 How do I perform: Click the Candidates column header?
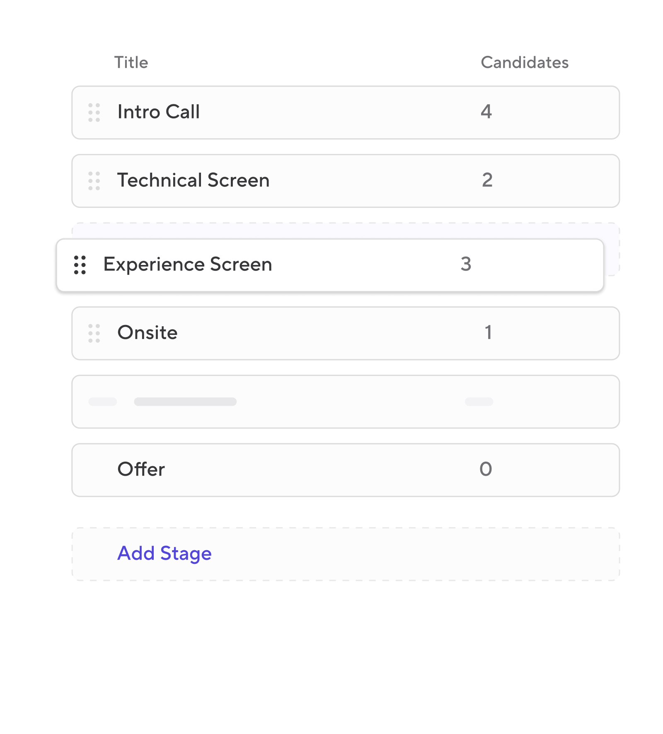[525, 62]
